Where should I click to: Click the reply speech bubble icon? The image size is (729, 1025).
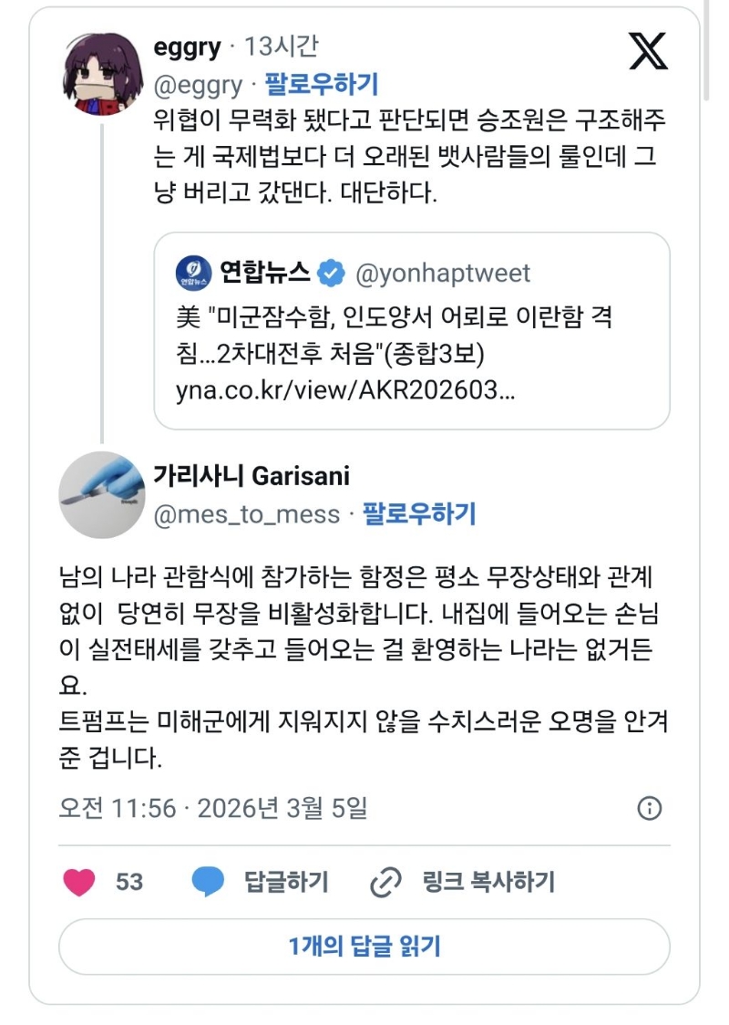(x=208, y=882)
